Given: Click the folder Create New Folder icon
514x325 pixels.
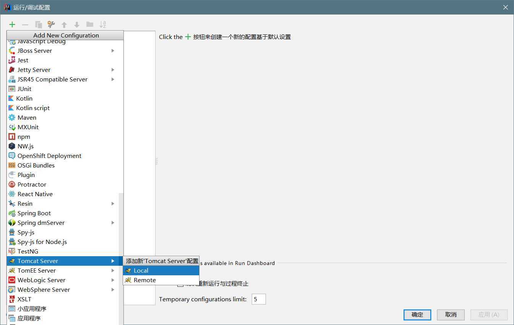Looking at the screenshot, I should coord(90,24).
